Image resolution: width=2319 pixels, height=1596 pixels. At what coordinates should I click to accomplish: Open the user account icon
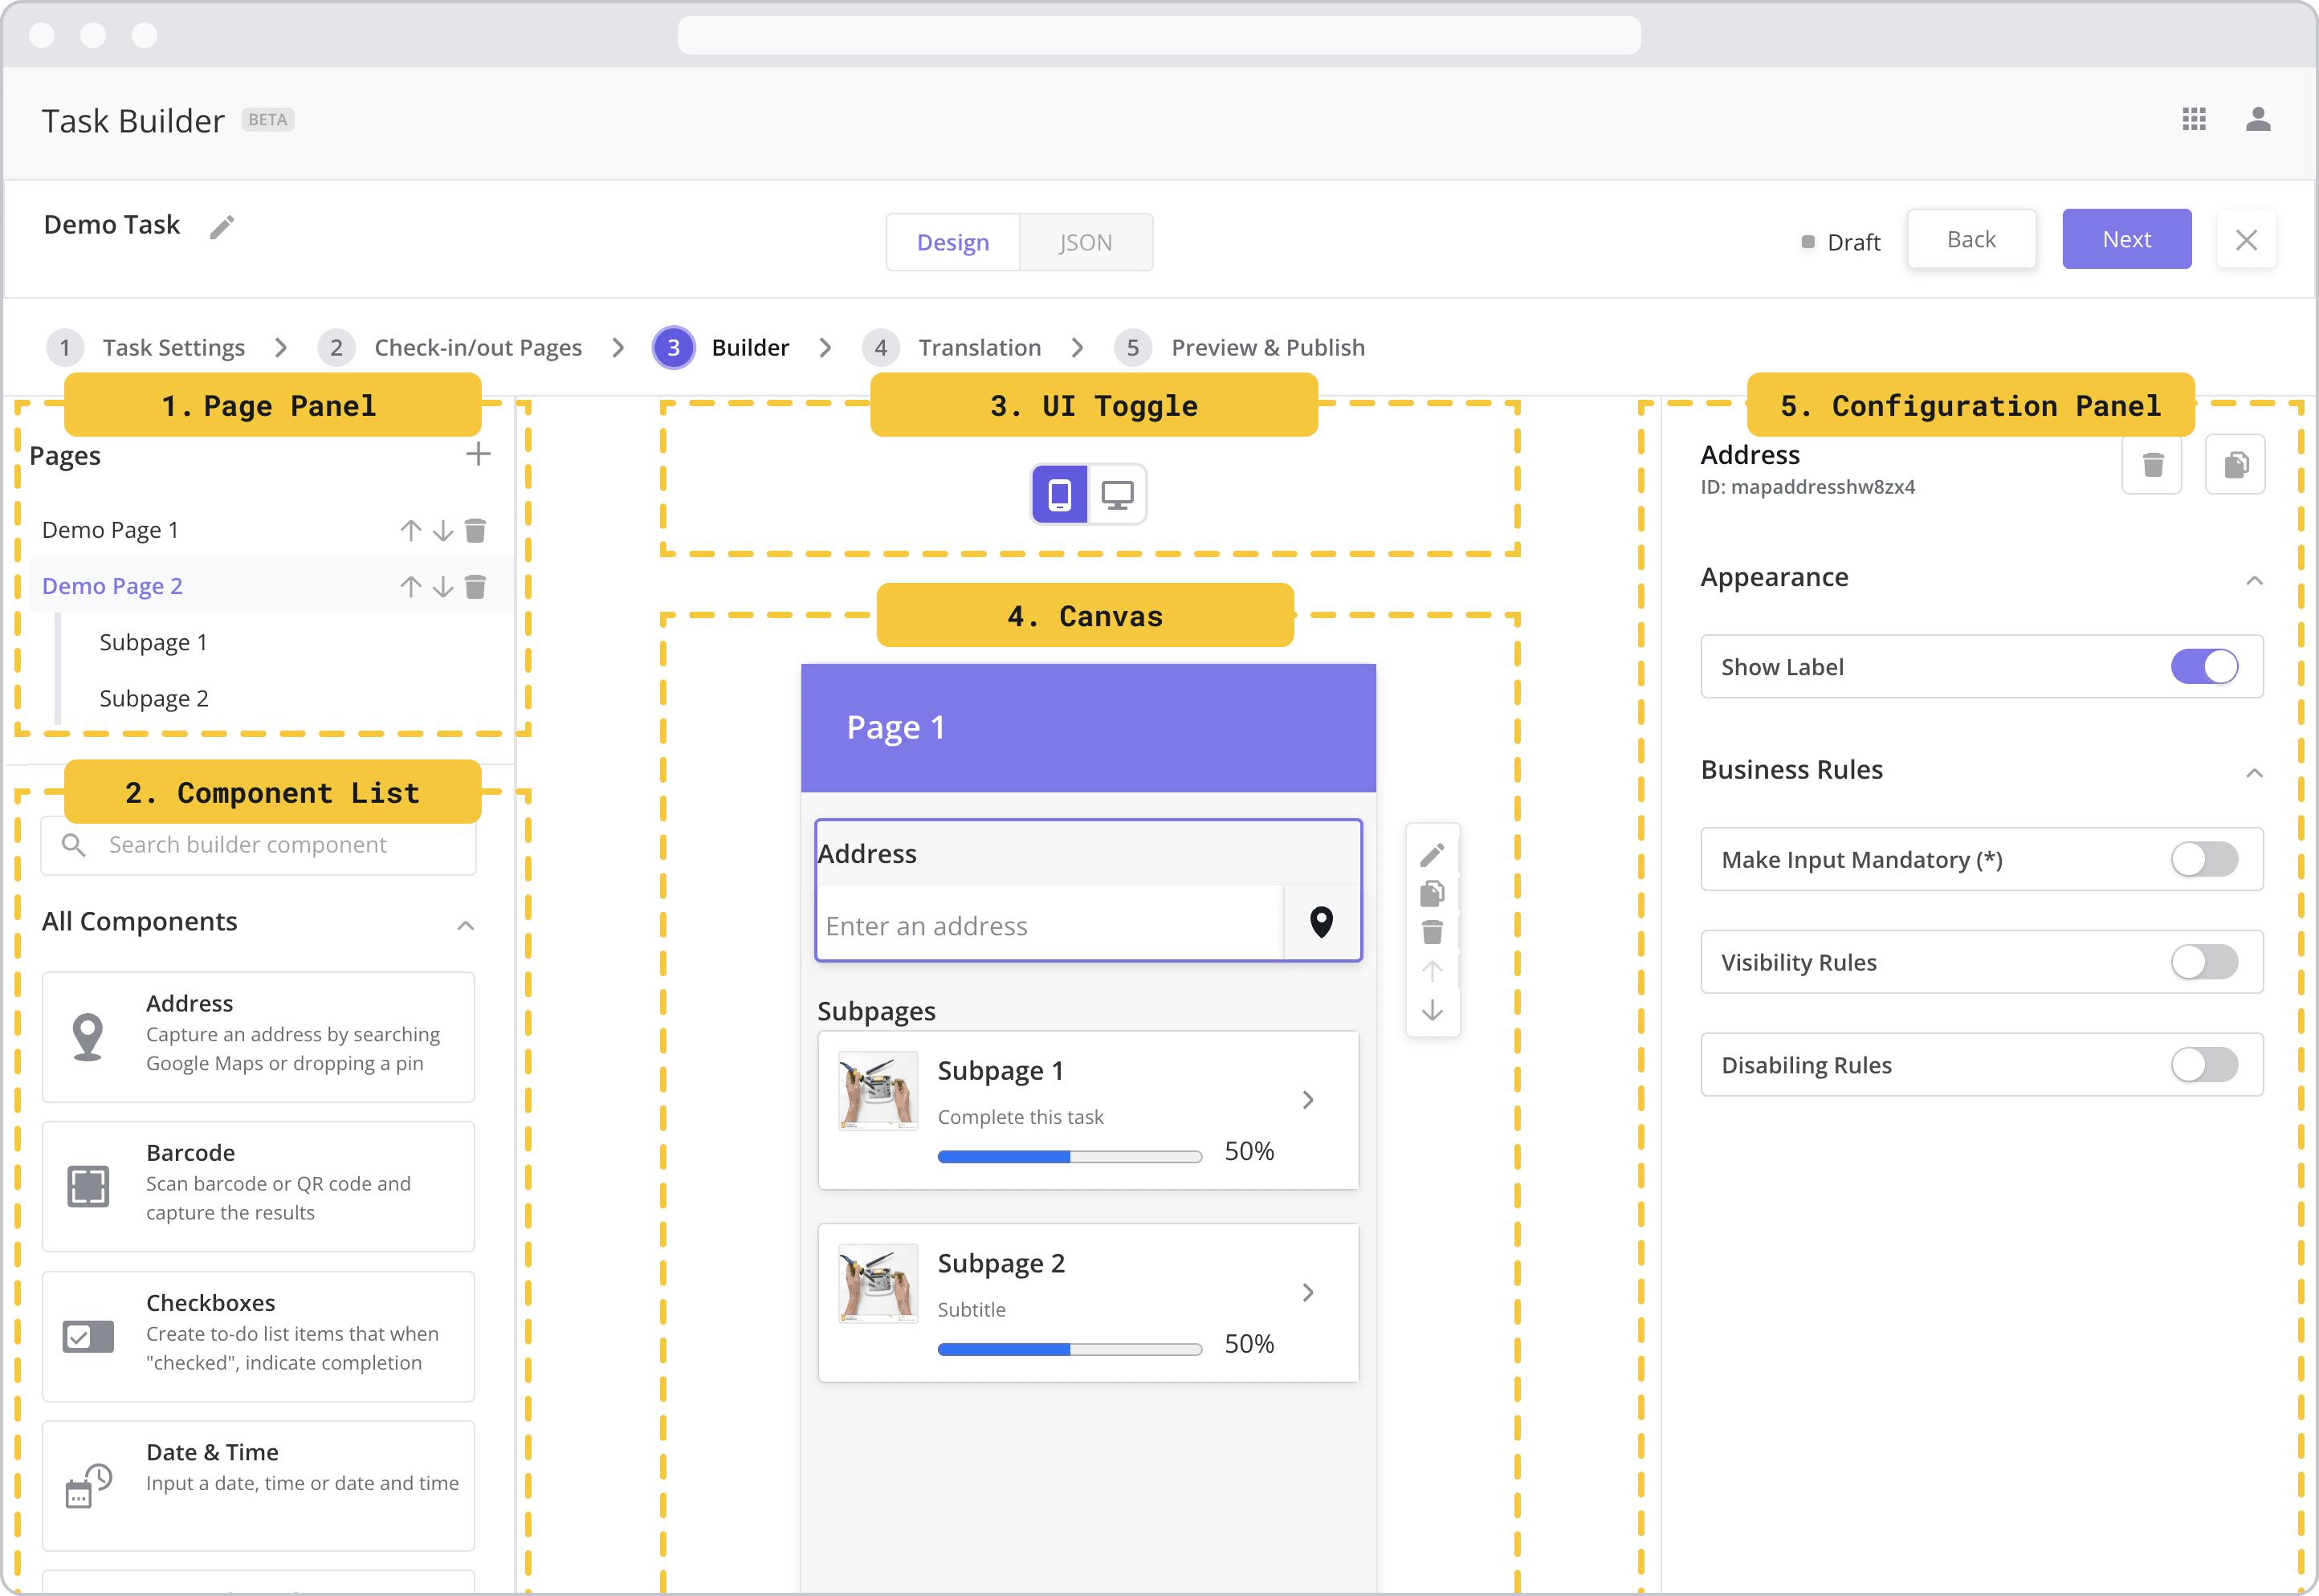[x=2258, y=120]
